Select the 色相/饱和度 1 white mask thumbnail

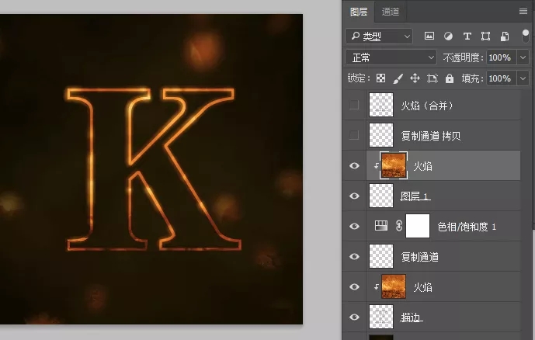pos(418,226)
